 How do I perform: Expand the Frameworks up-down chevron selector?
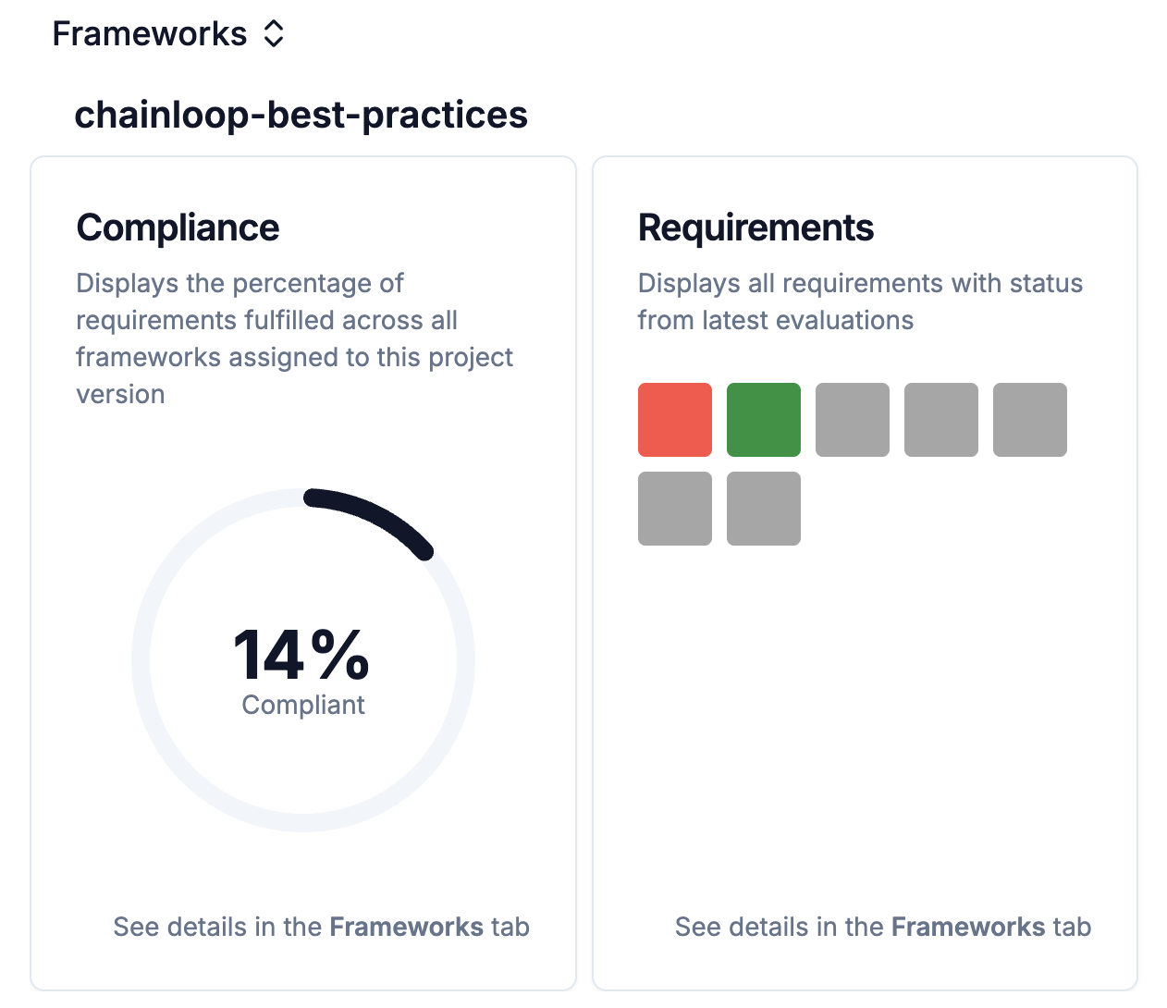274,34
